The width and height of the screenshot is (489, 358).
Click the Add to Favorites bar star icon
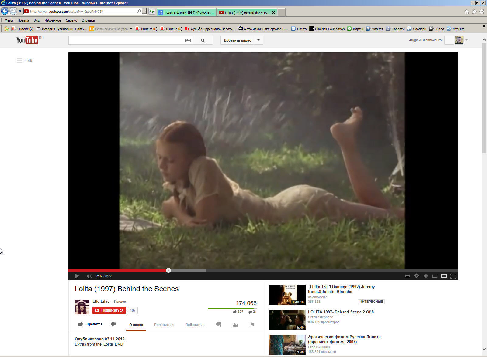click(x=6, y=29)
